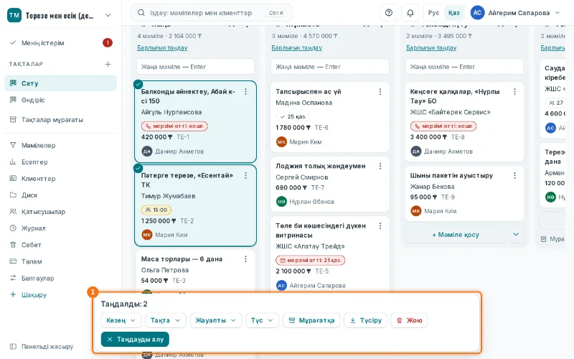Open Клиенттер section

pyautogui.click(x=61, y=178)
